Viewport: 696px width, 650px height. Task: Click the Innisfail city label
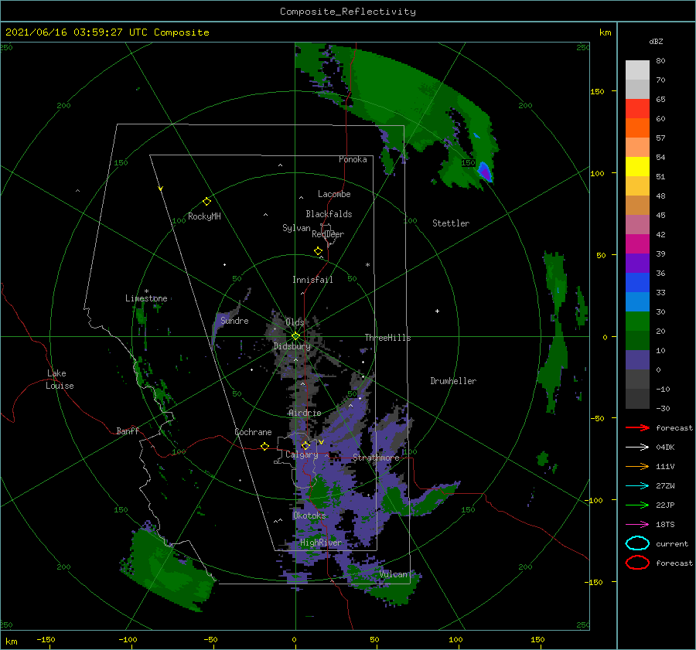click(312, 280)
